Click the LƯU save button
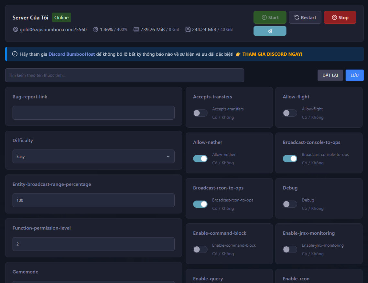The height and width of the screenshot is (283, 368). (354, 75)
